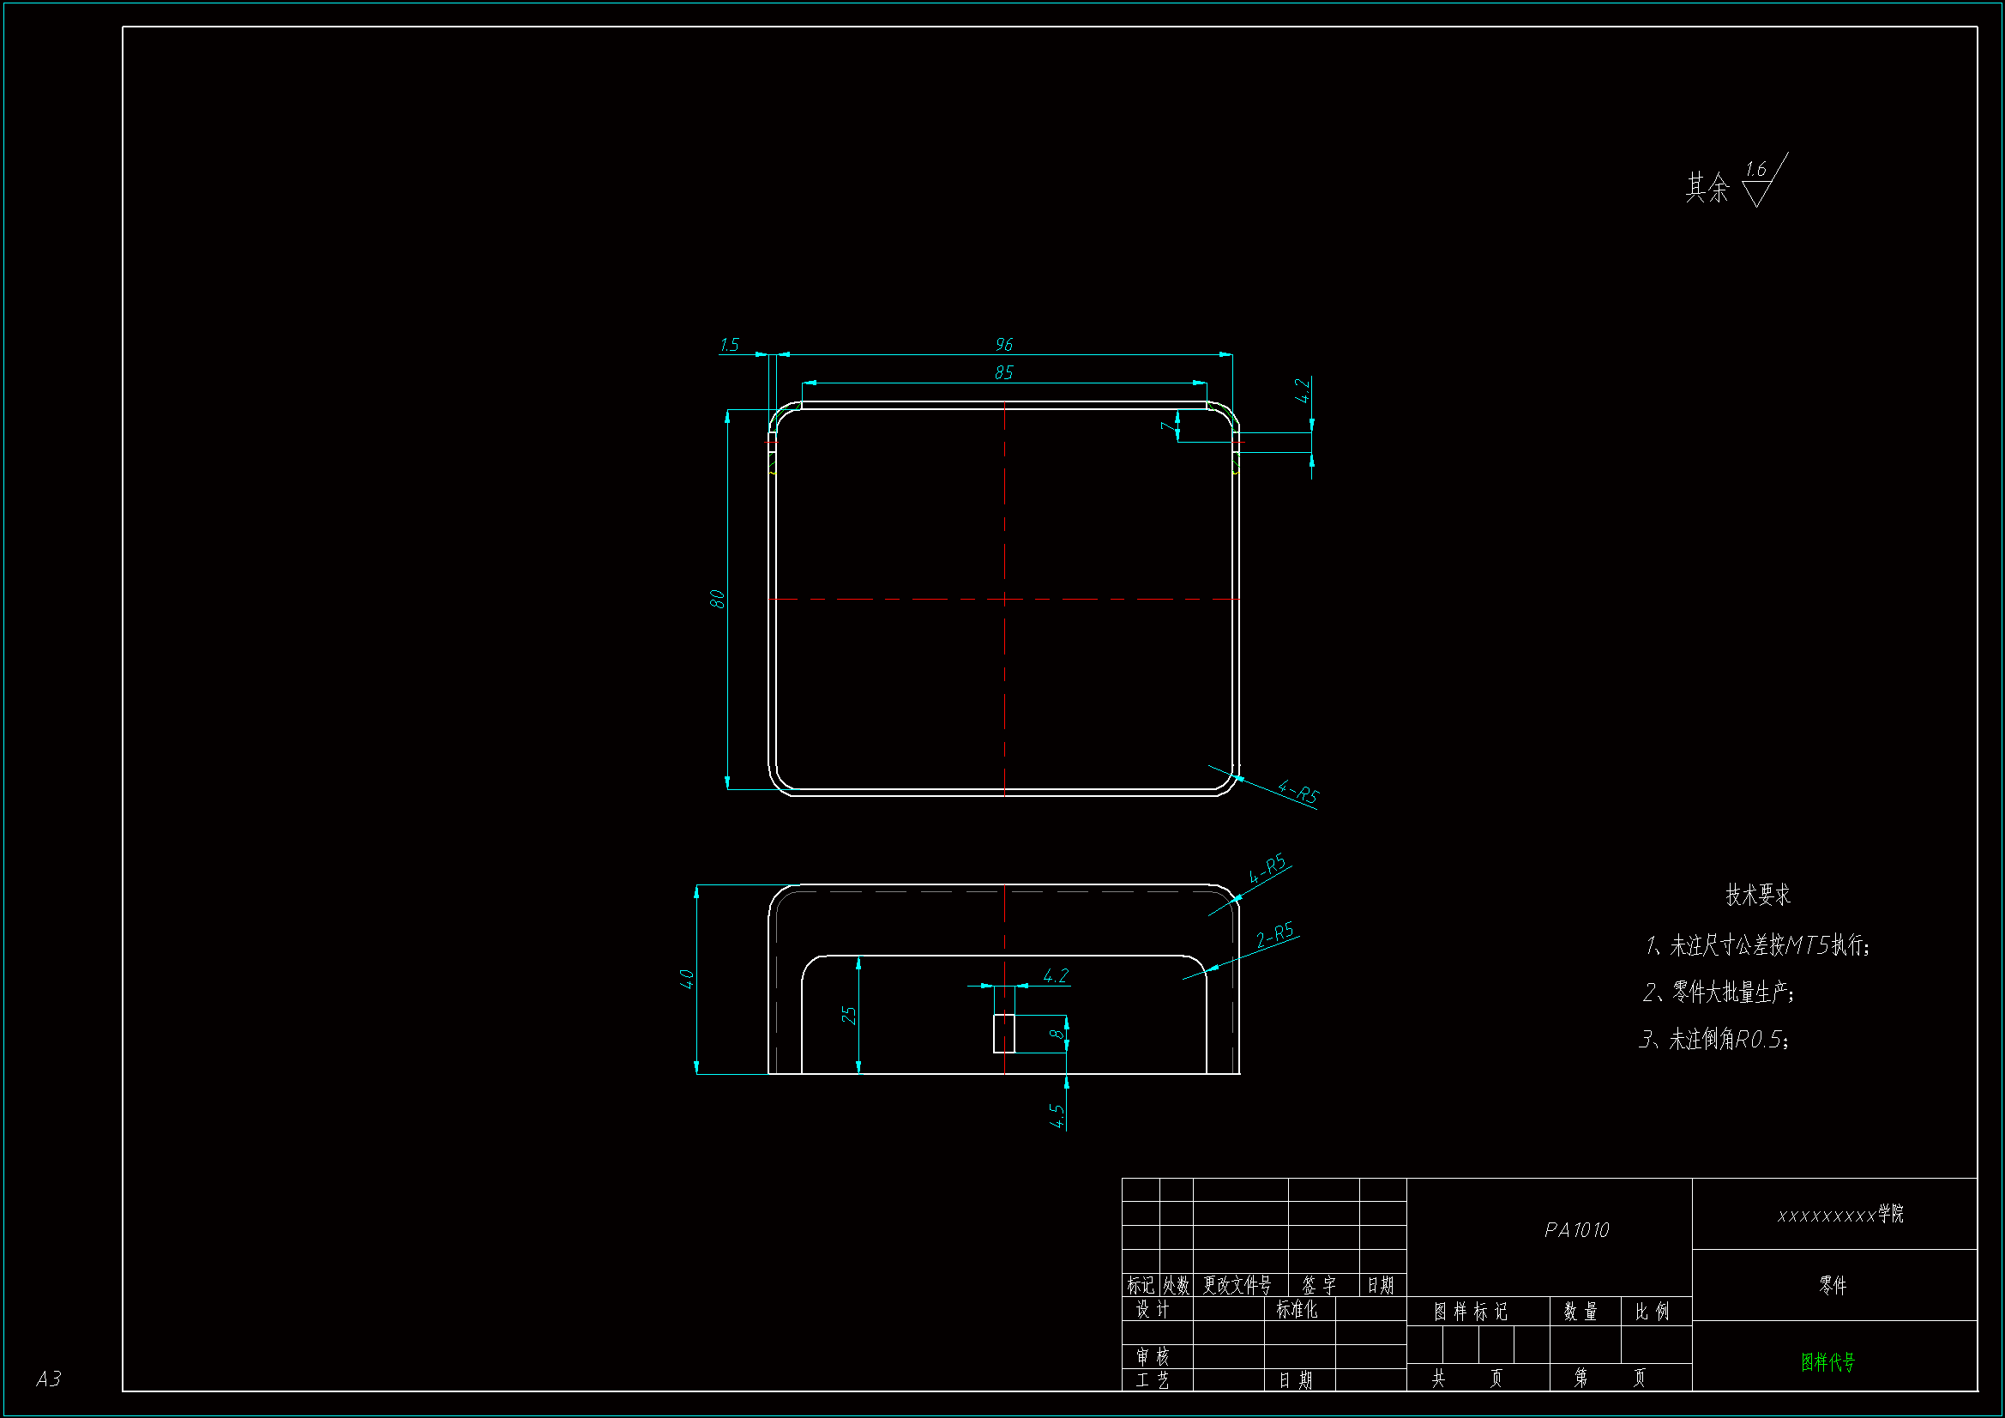Click the 40 height dimension in front view

pyautogui.click(x=686, y=979)
